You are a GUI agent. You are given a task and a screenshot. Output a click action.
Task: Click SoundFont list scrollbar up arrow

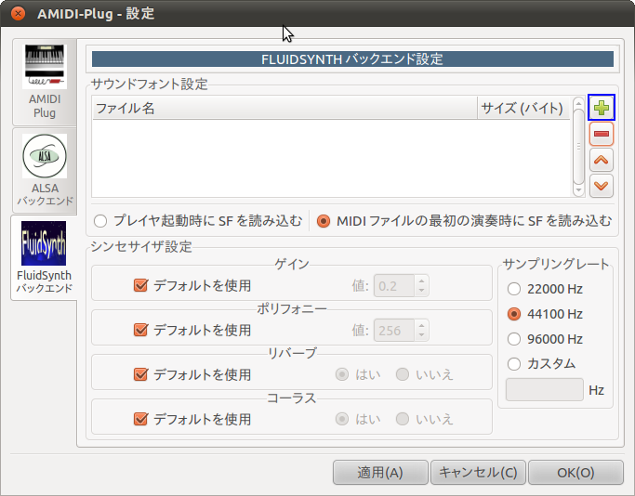click(578, 103)
